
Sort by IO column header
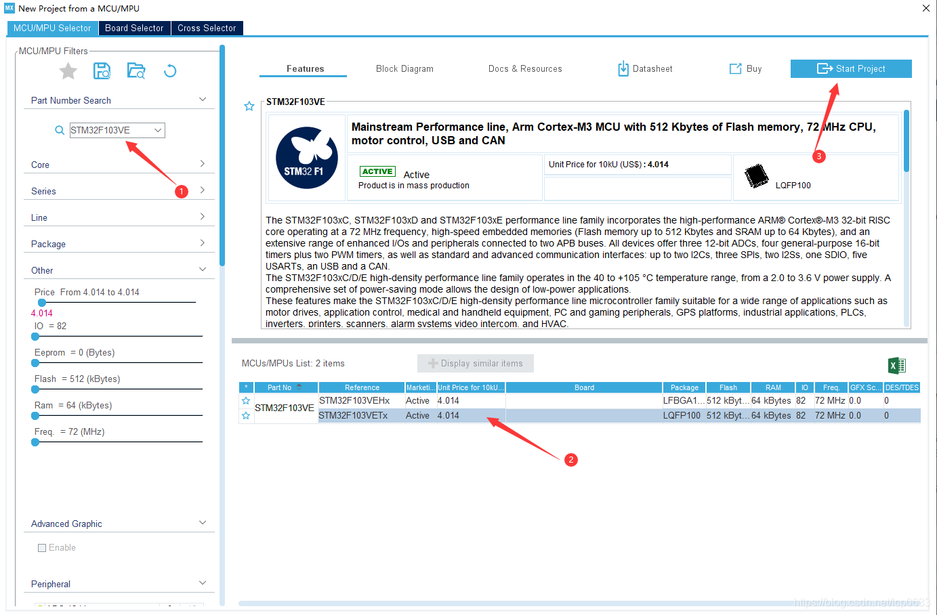pos(805,387)
